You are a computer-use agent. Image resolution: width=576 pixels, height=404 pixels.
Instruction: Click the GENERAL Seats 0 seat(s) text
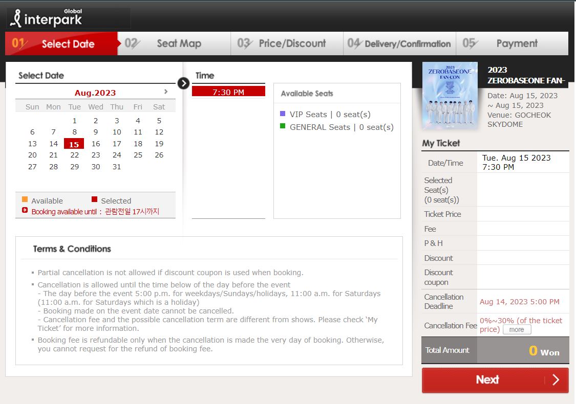[342, 127]
